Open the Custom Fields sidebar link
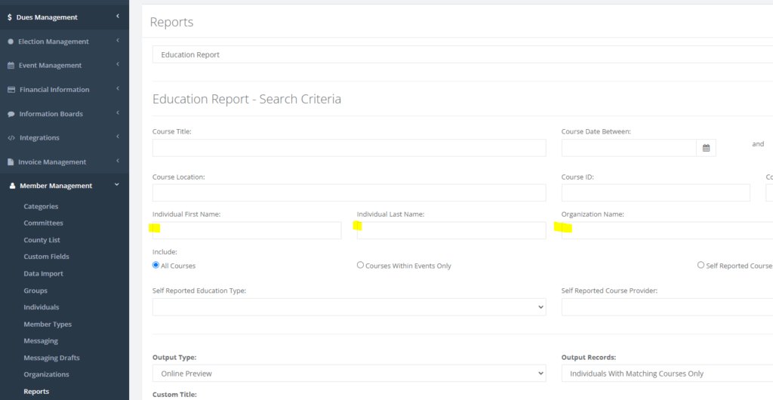This screenshot has height=400, width=773. (46, 257)
